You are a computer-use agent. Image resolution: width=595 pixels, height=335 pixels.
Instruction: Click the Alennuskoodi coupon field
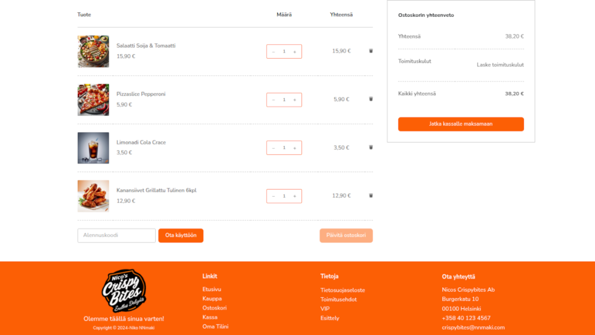116,236
